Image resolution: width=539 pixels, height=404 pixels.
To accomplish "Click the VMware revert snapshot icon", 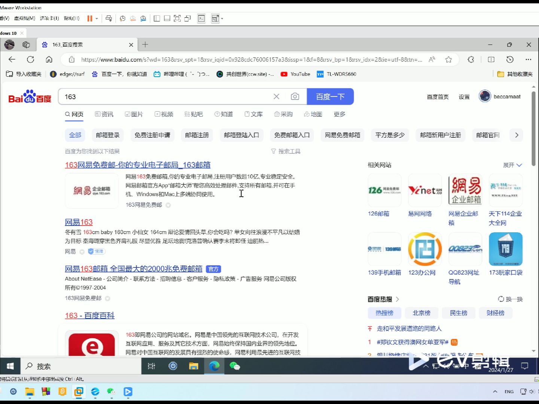I will (133, 18).
